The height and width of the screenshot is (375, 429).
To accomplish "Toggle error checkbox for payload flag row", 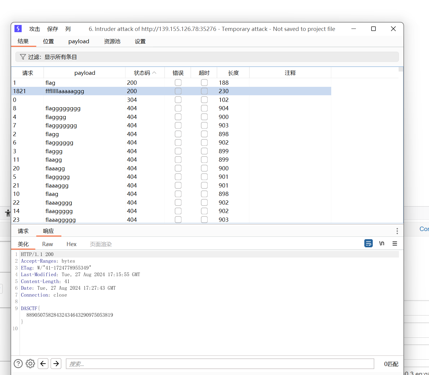I will pos(178,82).
